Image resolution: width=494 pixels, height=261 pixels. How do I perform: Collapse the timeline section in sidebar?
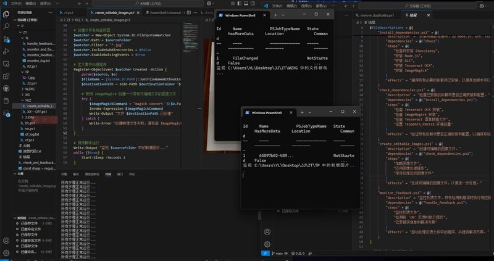coord(22,218)
